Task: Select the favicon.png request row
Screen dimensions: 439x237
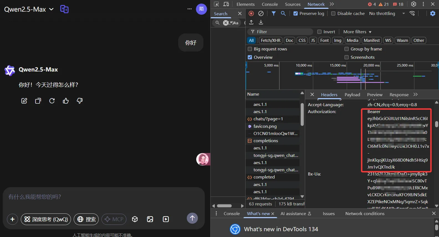Action: 273,126
